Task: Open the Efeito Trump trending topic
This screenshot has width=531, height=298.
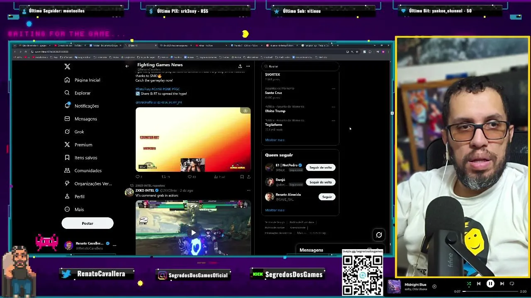Action: (x=275, y=111)
